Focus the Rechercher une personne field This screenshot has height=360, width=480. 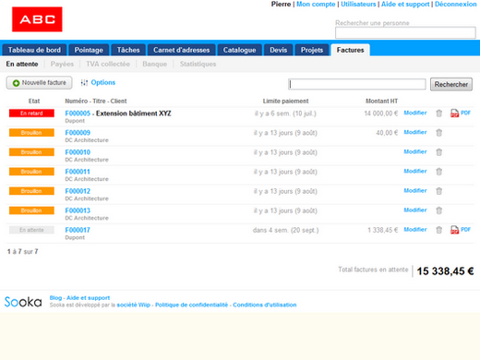coord(405,32)
